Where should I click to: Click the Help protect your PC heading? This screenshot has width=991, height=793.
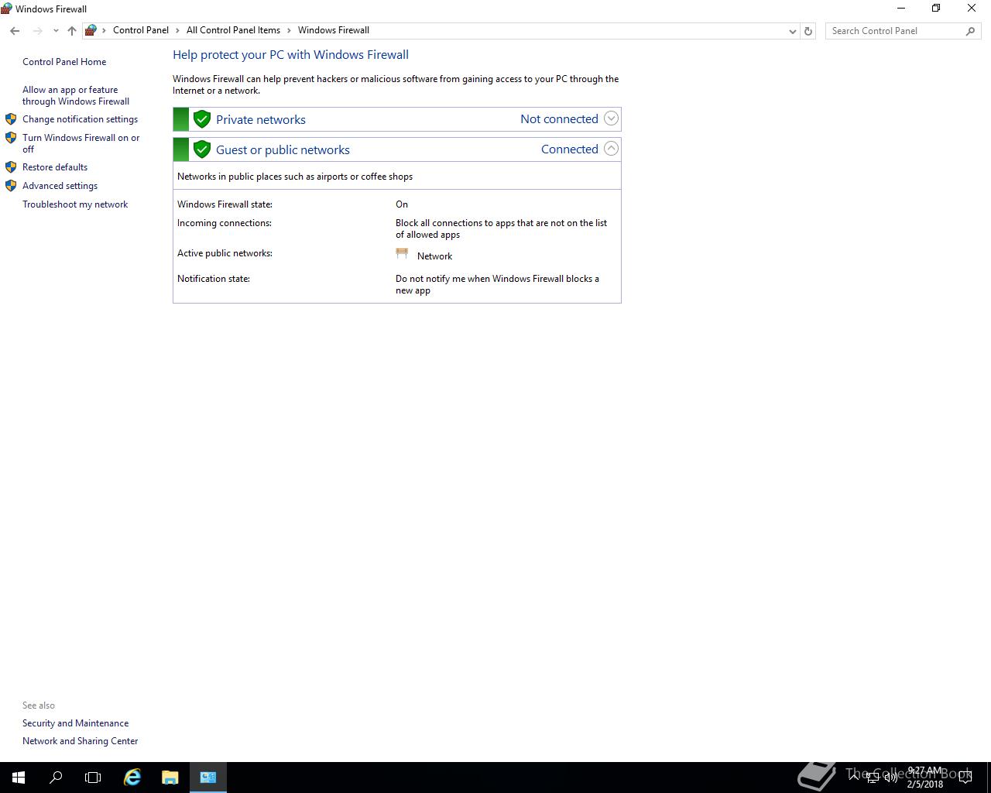tap(290, 55)
